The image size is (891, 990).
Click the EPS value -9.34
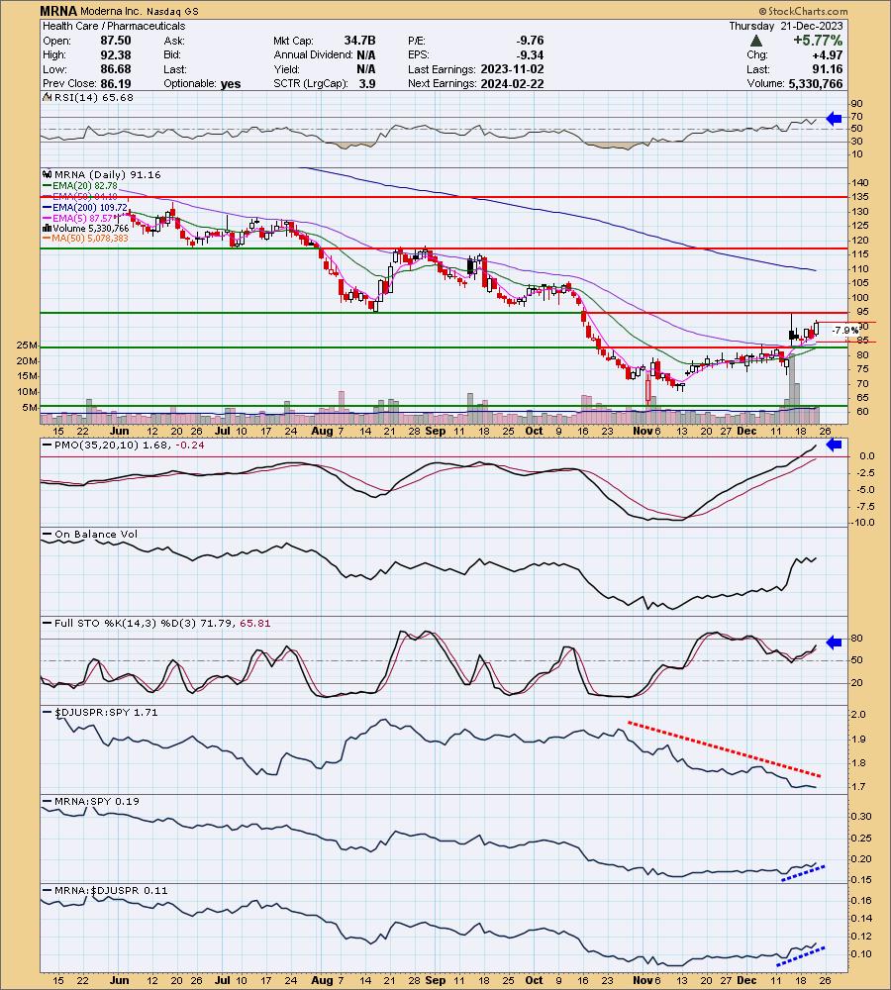[530, 54]
